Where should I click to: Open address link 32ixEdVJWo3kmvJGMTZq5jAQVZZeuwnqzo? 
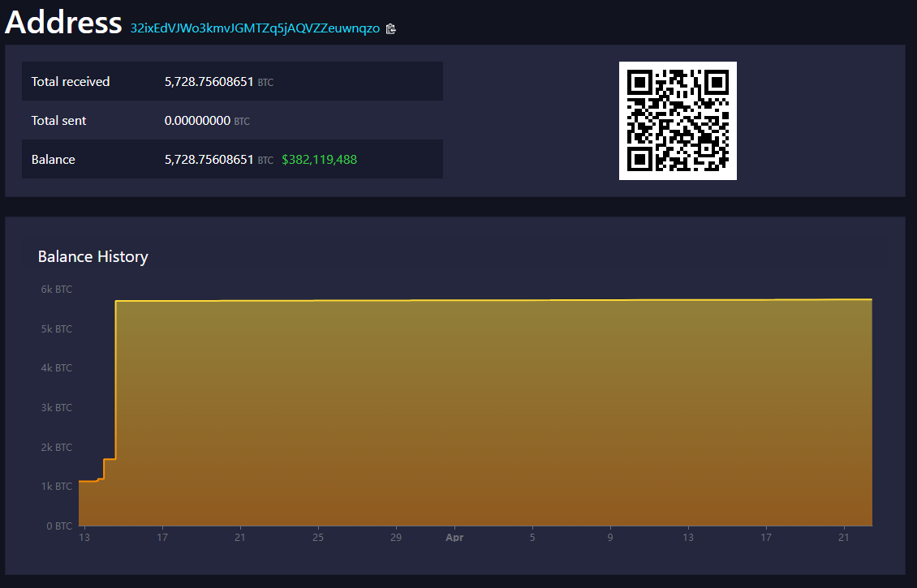click(x=255, y=28)
